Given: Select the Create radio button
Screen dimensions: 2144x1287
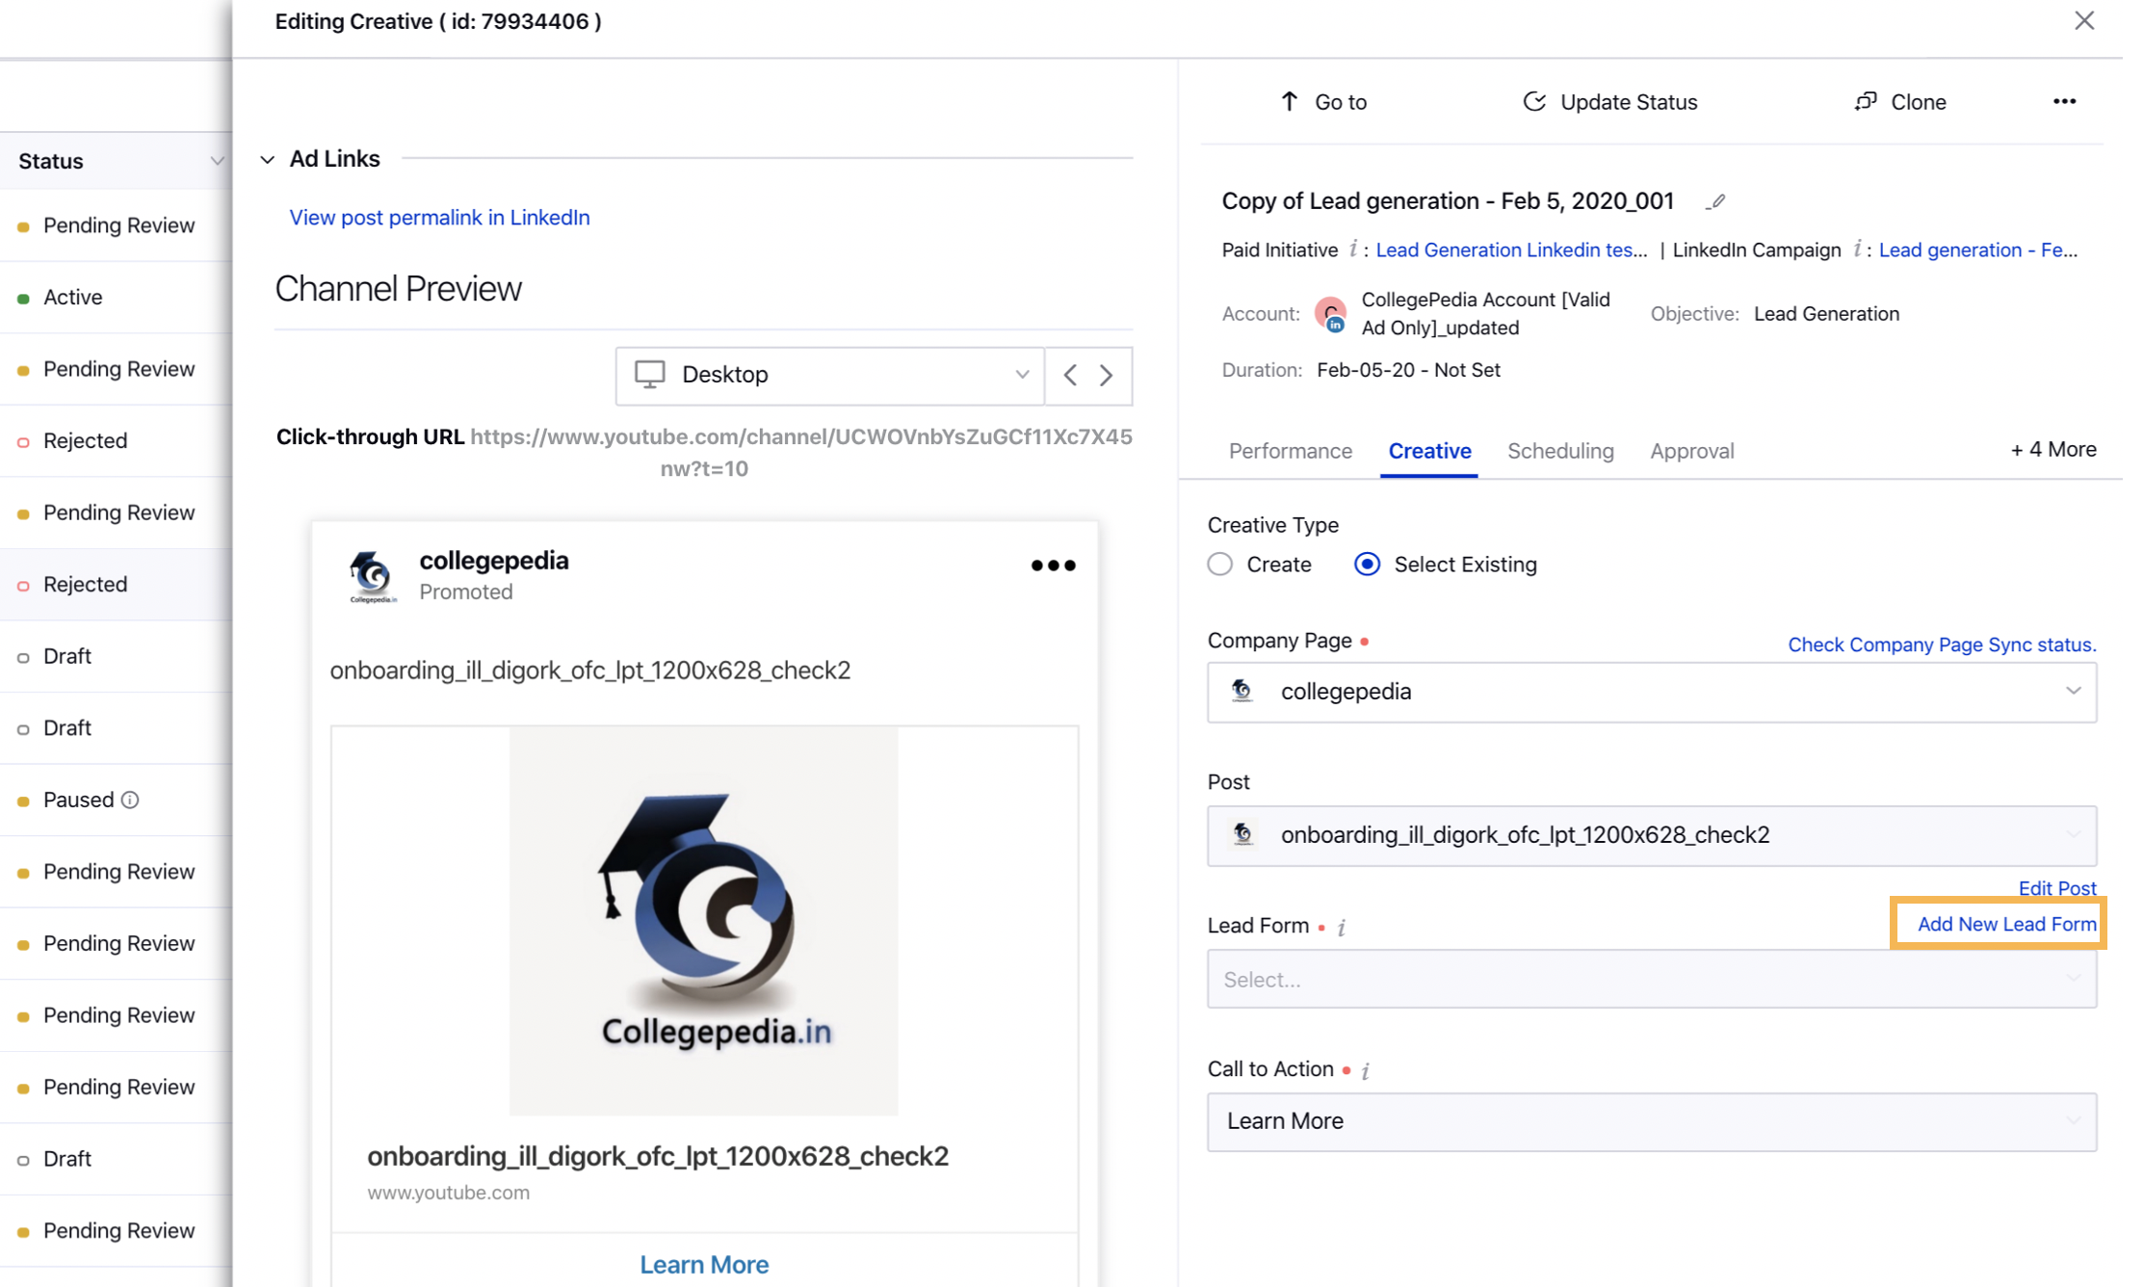Looking at the screenshot, I should pyautogui.click(x=1222, y=564).
